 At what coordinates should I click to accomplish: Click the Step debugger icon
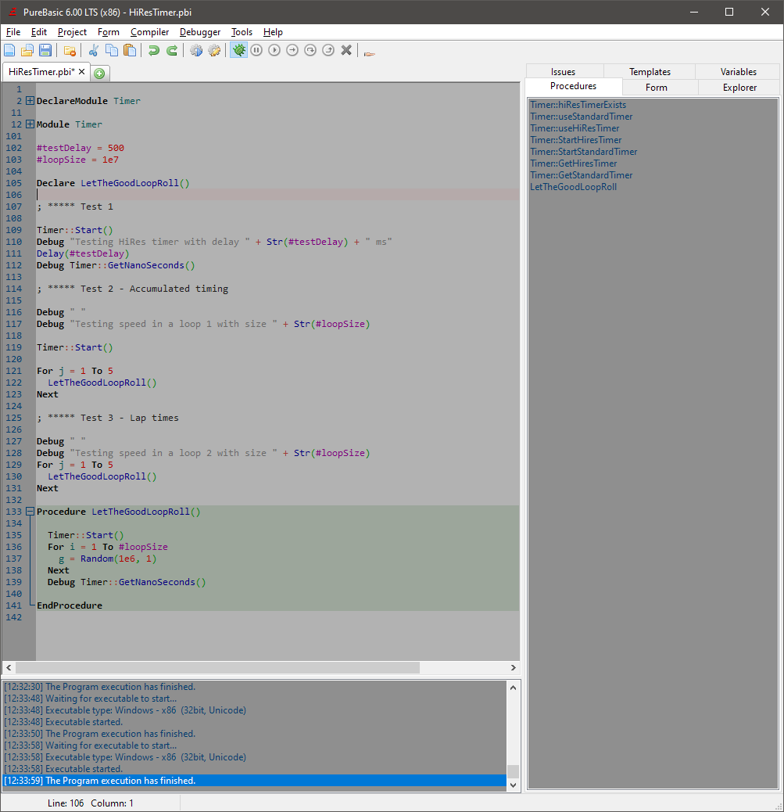click(292, 50)
